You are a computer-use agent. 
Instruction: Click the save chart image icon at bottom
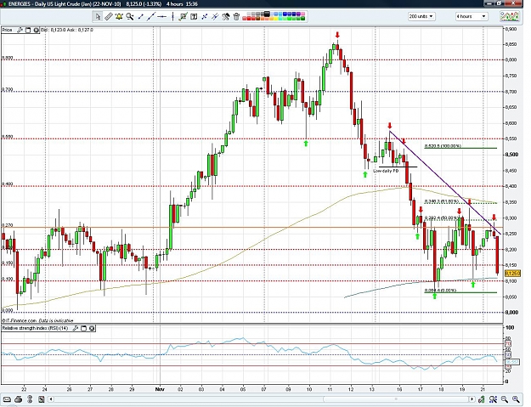pos(42,399)
